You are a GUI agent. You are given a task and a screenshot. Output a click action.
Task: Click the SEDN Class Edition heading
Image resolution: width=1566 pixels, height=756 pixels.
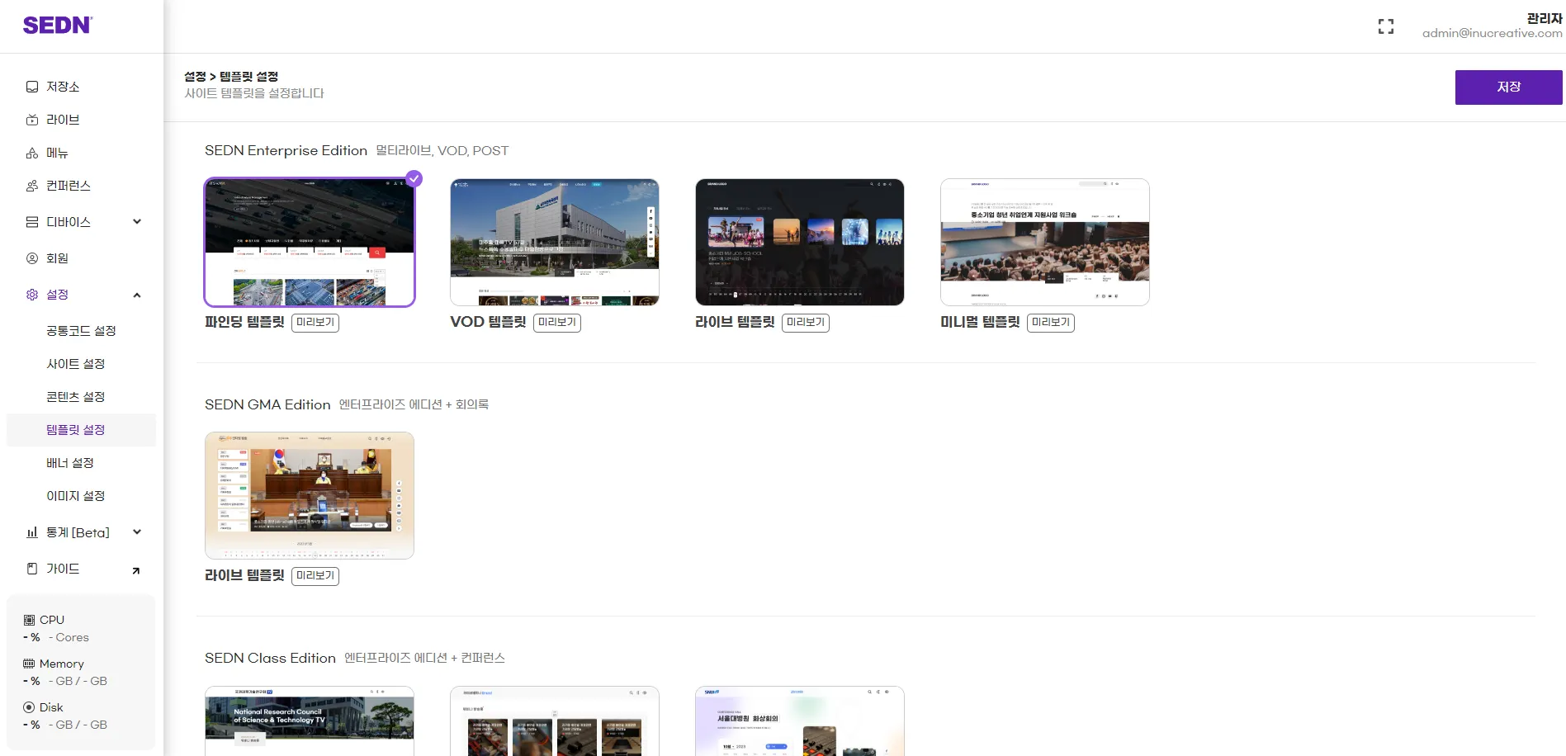[x=270, y=658]
